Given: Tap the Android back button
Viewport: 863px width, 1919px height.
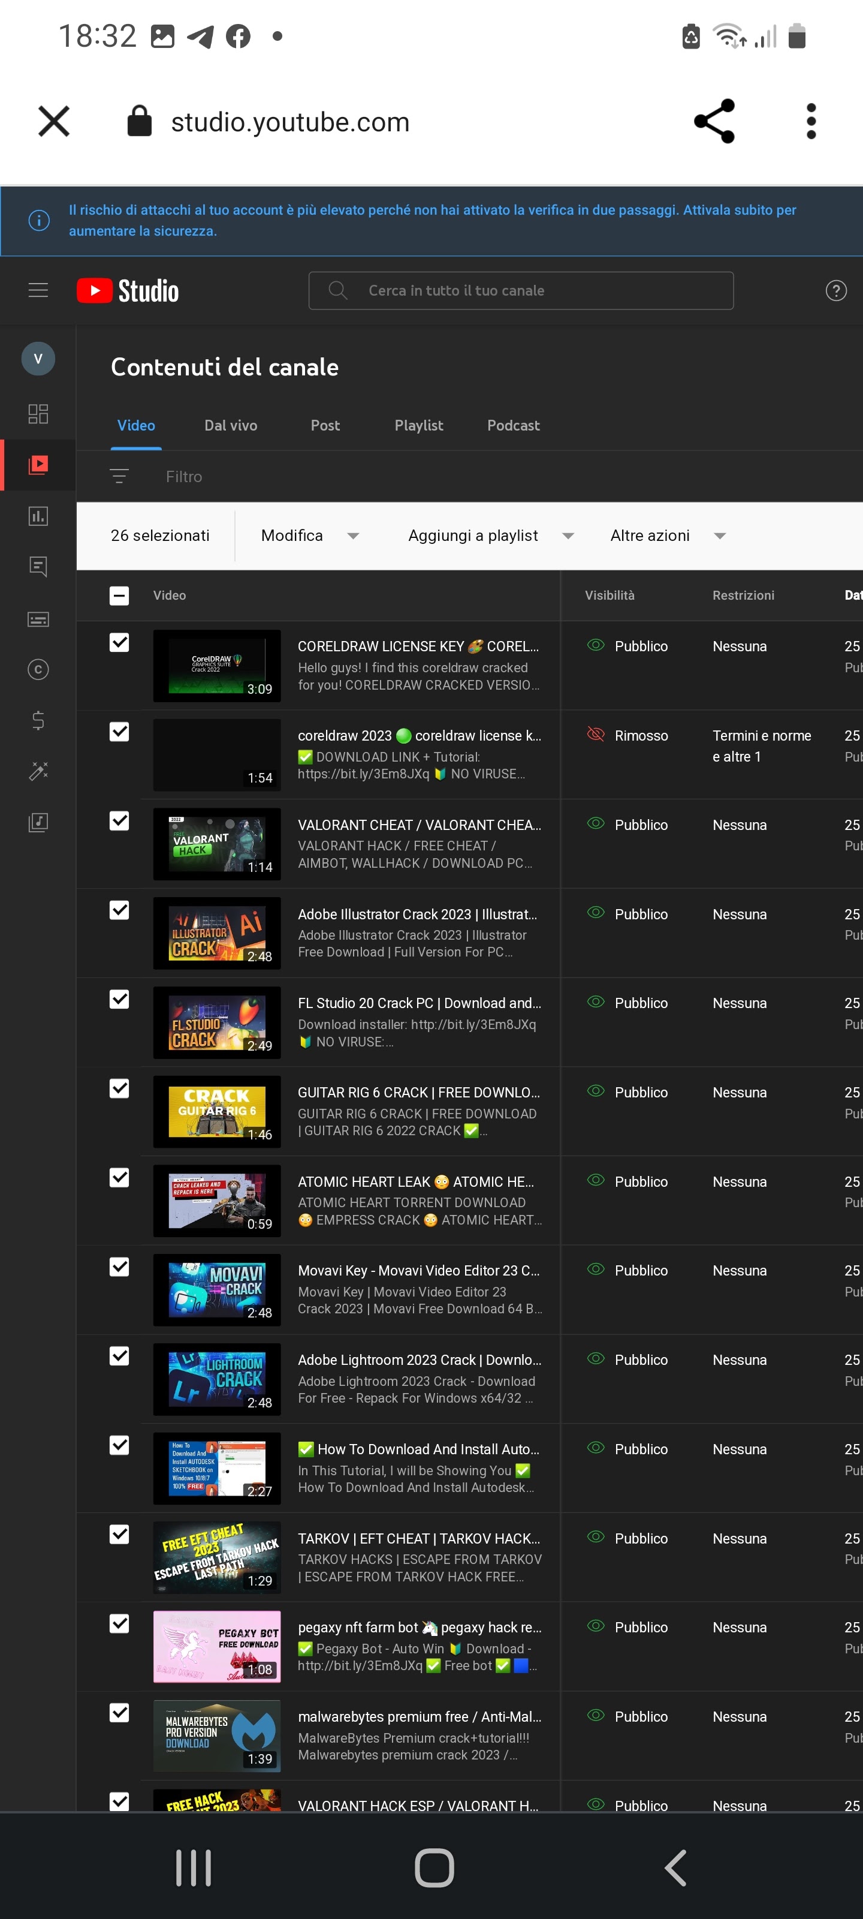Looking at the screenshot, I should tap(675, 1867).
